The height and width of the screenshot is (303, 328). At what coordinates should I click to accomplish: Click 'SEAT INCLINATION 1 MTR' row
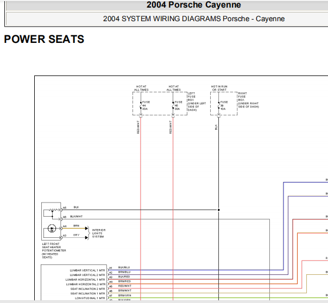[88, 294]
